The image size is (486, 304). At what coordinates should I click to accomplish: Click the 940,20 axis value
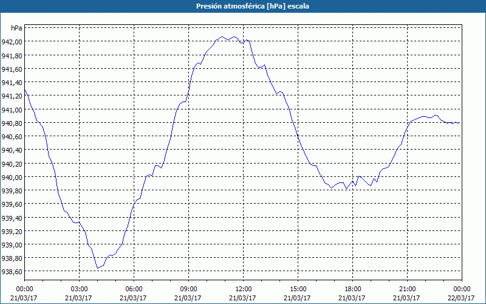point(12,164)
